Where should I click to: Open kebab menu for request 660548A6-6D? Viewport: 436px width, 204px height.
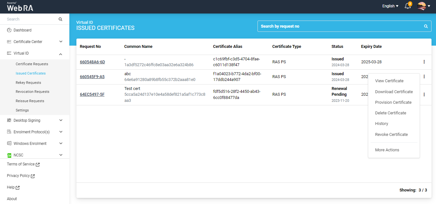(x=424, y=62)
